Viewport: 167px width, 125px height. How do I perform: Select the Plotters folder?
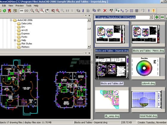(x=25, y=47)
